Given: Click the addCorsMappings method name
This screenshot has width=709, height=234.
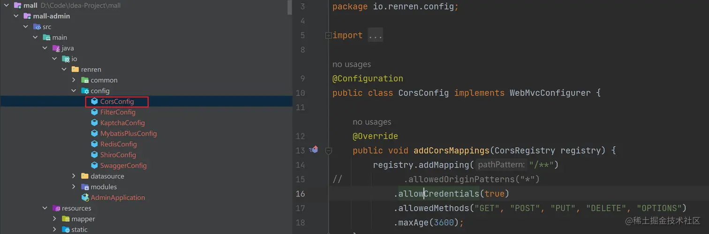Looking at the screenshot, I should (451, 151).
